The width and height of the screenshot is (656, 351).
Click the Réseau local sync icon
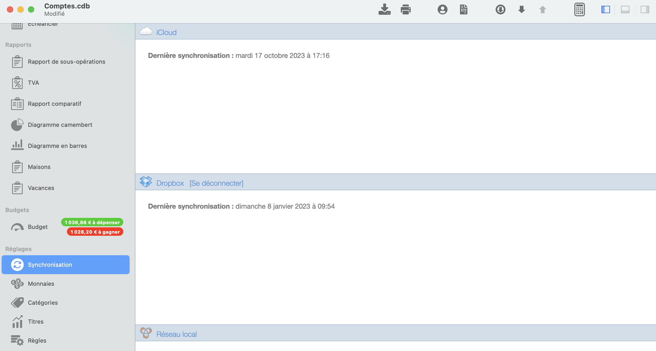coord(145,334)
